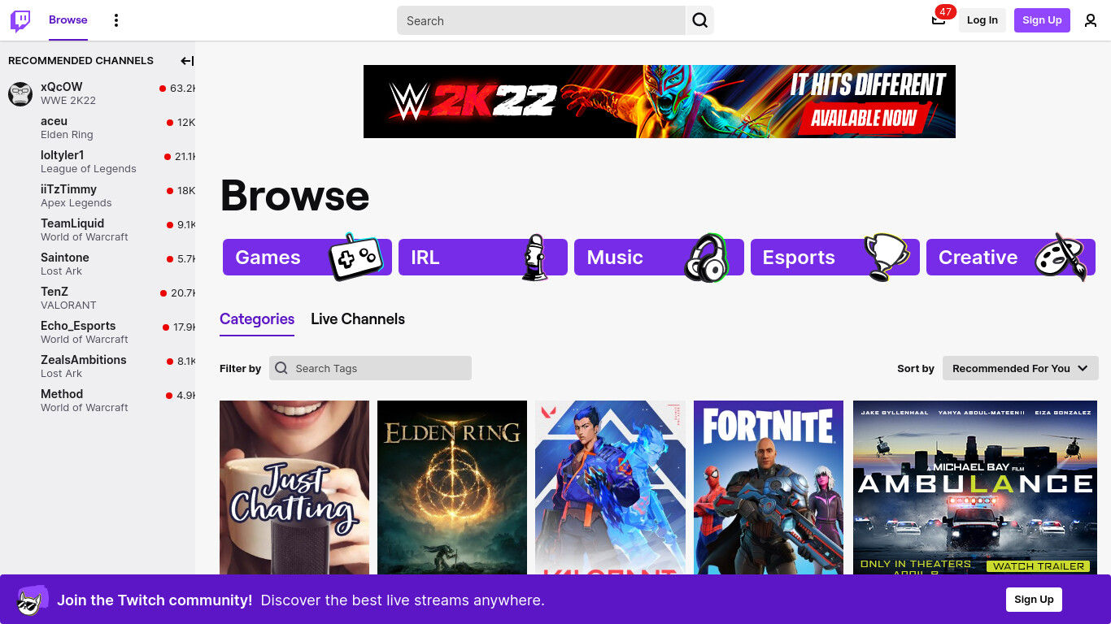The height and width of the screenshot is (624, 1111).
Task: Open the Music category button
Action: coord(659,257)
